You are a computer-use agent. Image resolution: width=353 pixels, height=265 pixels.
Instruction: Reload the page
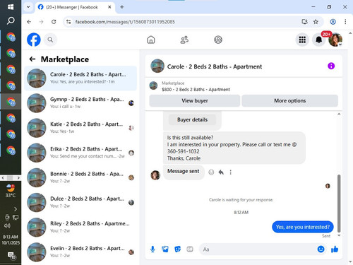pyautogui.click(x=54, y=22)
